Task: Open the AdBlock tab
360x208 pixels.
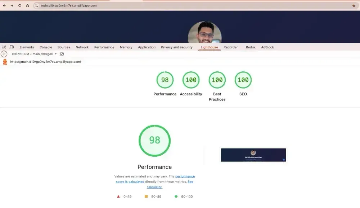Action: tap(267, 47)
